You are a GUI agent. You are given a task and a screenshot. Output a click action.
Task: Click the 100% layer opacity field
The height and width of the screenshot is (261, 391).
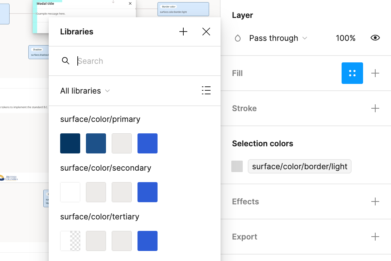[x=346, y=38]
